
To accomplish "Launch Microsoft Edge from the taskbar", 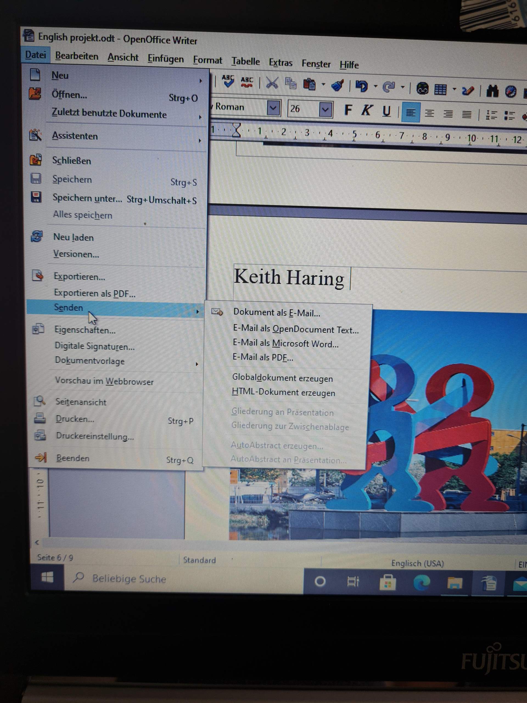I will pos(422,582).
